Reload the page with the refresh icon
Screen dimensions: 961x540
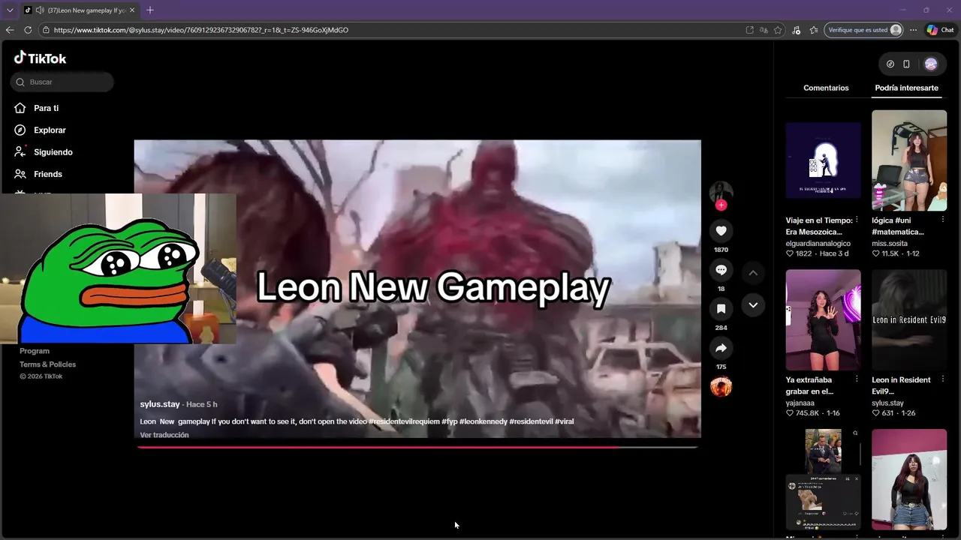tap(28, 30)
